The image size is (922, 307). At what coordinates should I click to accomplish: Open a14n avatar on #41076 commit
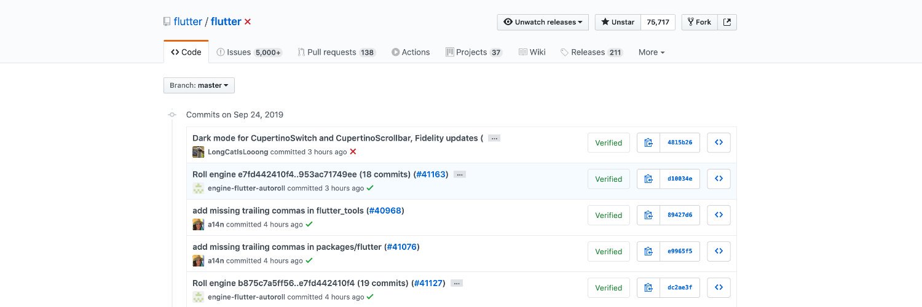tap(199, 260)
